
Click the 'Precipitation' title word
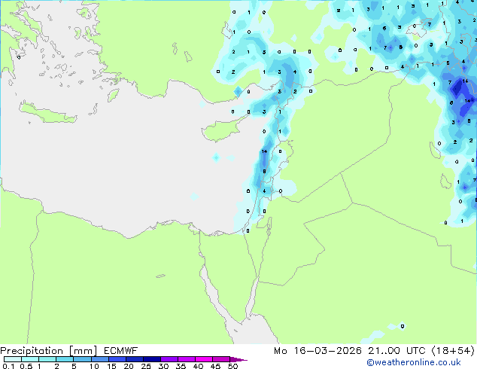click(x=32, y=351)
